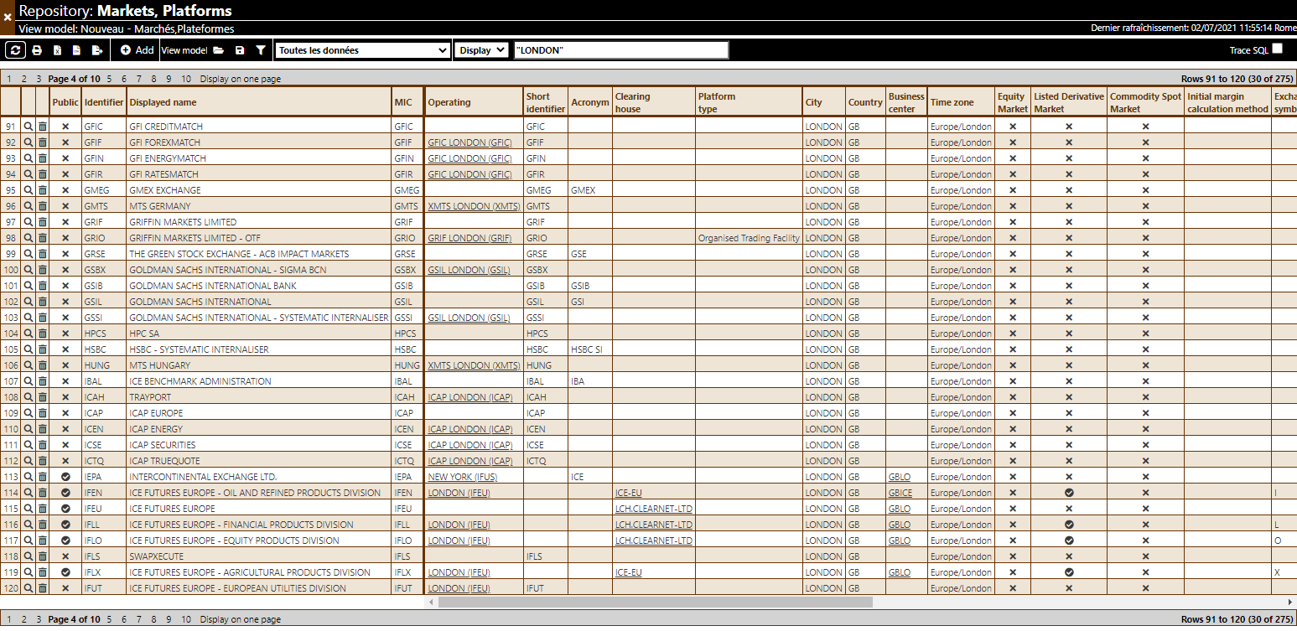Enable the Trace SQL checkbox
Viewport: 1297px width, 631px height.
1277,49
